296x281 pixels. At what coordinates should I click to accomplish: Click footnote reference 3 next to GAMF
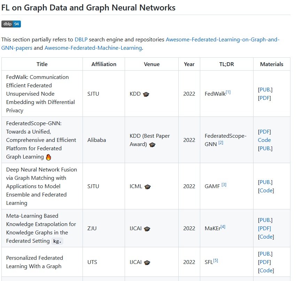pyautogui.click(x=224, y=185)
